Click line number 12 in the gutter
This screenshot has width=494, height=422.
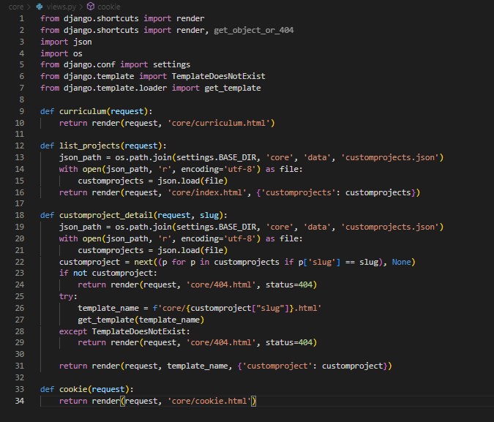tap(20, 146)
